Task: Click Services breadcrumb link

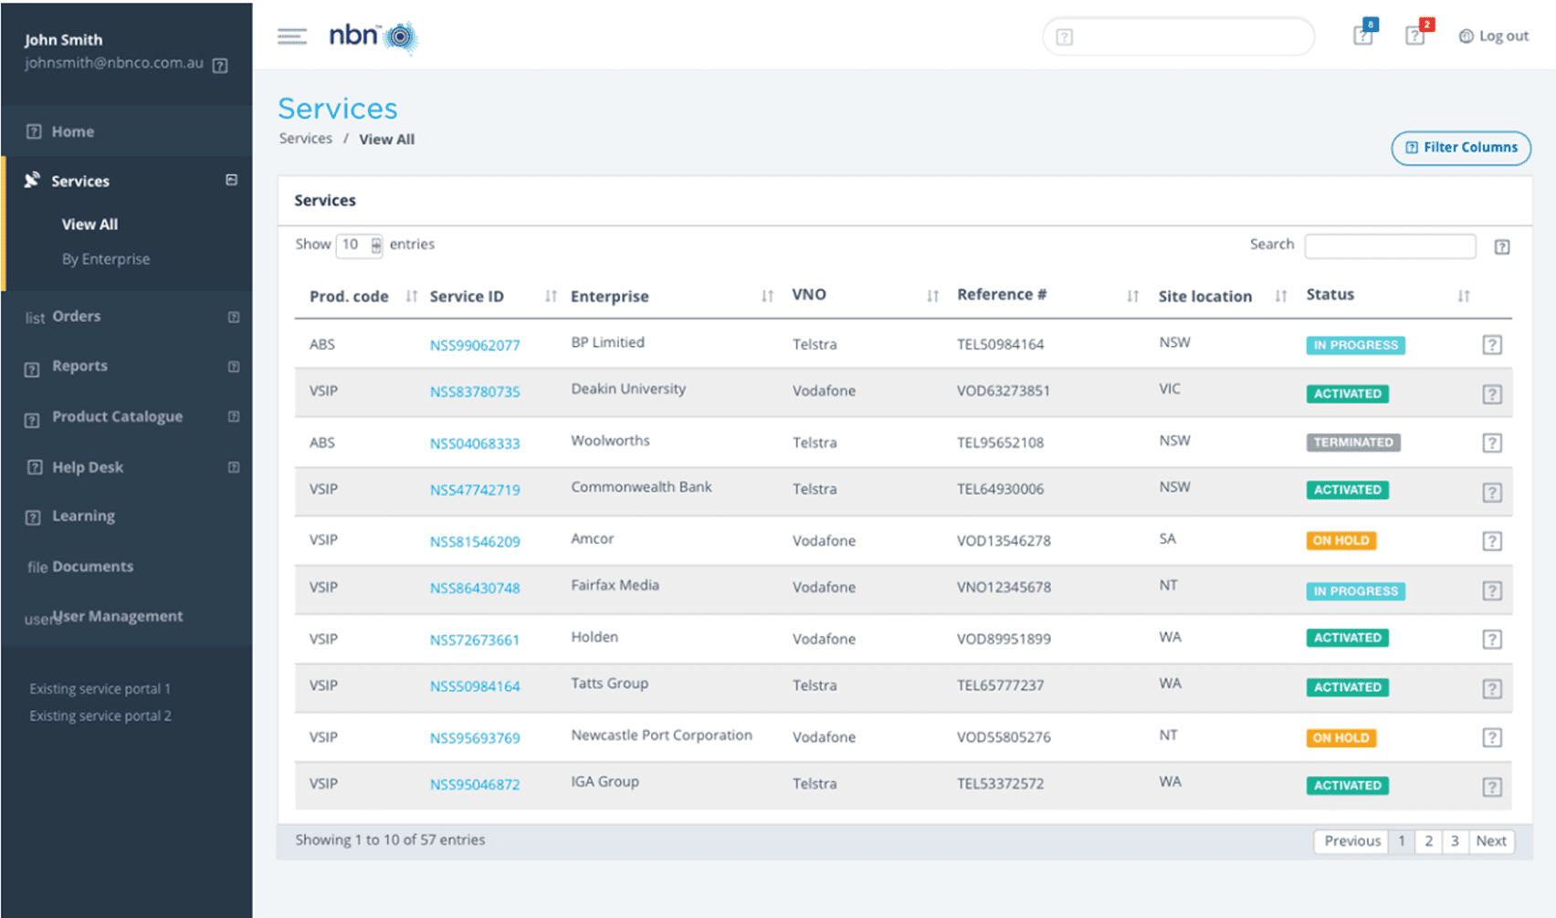Action: point(306,139)
